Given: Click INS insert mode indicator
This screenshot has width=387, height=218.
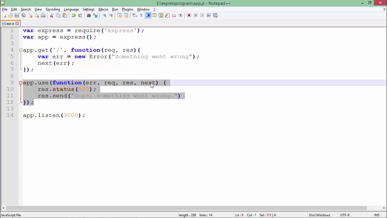Looking at the screenshot, I should point(377,215).
